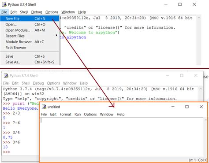Screen dimensions: 209x163
Task: Open Shell menu in top Python shell
Action: click(x=24, y=12)
